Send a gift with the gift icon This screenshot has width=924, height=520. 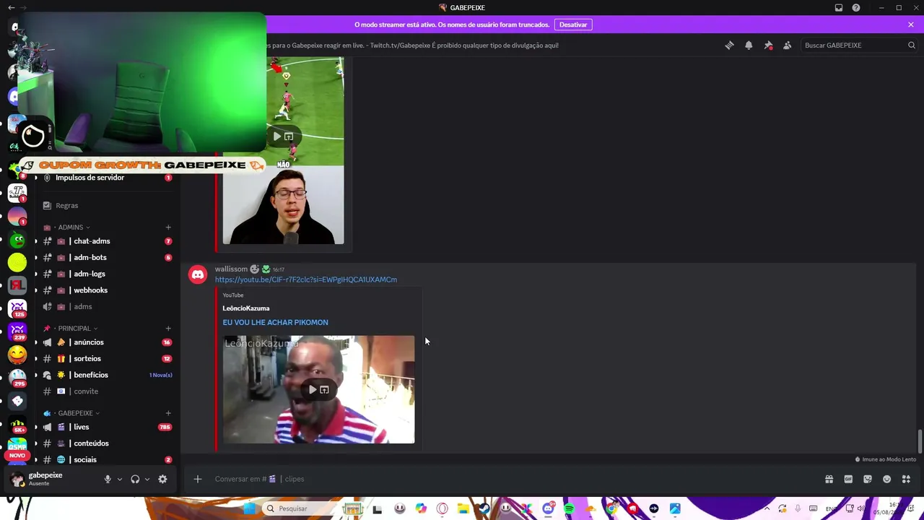(829, 479)
